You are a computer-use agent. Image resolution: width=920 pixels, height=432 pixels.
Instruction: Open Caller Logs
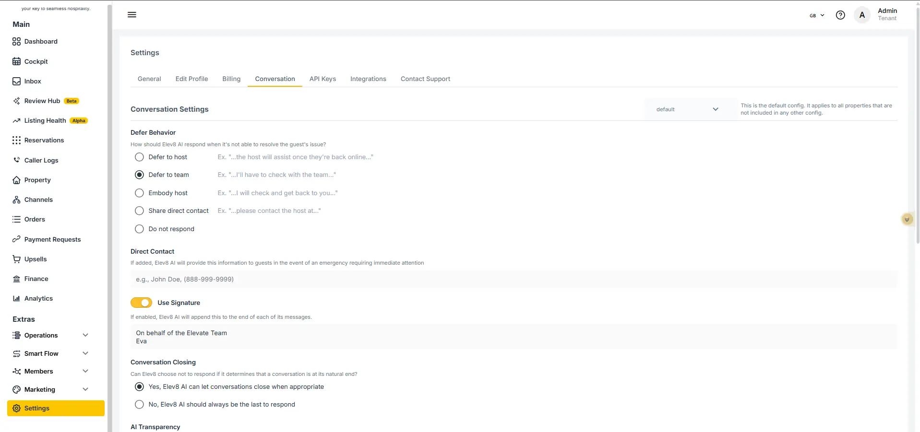[x=35, y=160]
